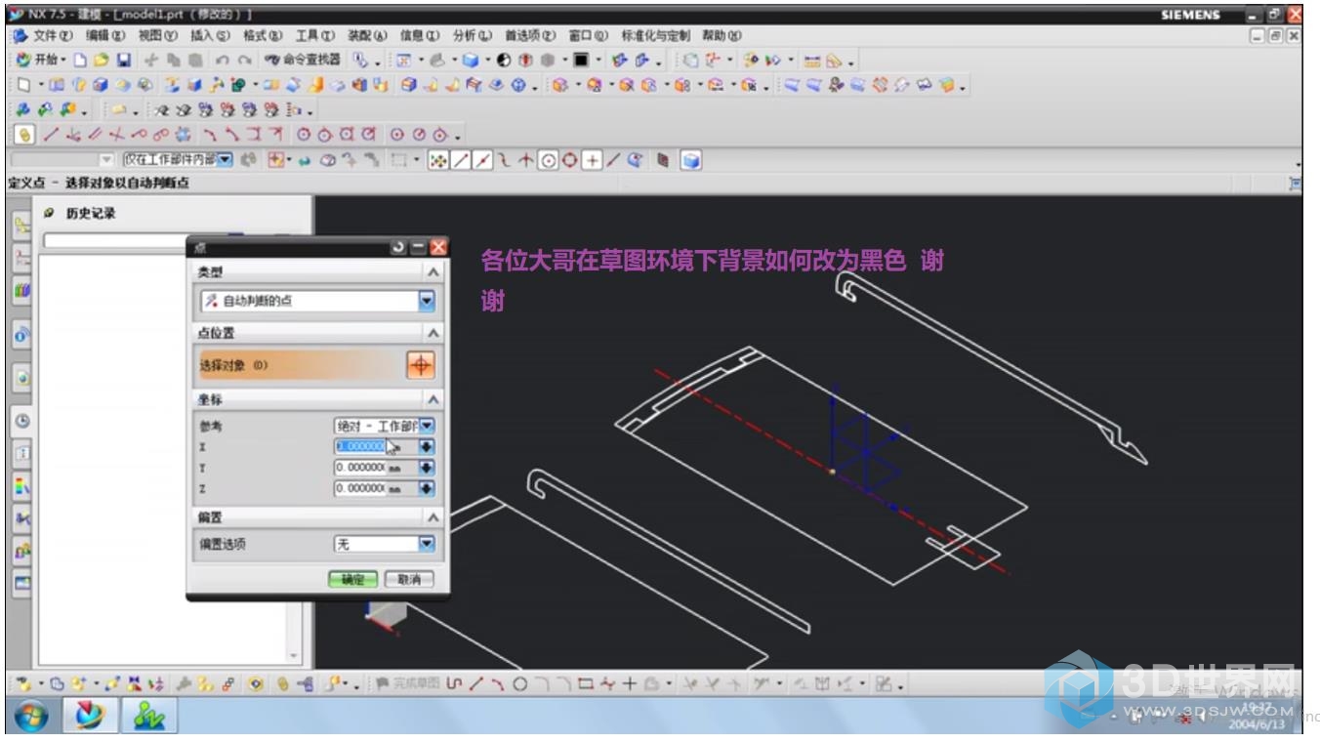This screenshot has height=742, width=1320.
Task: Open the color palette tab in sidebar
Action: click(21, 485)
